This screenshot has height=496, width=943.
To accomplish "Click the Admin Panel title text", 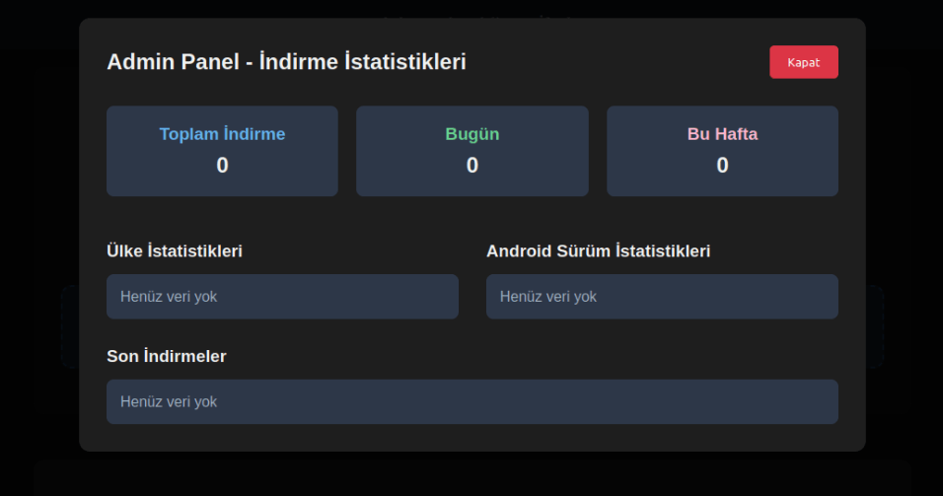I will (x=286, y=62).
